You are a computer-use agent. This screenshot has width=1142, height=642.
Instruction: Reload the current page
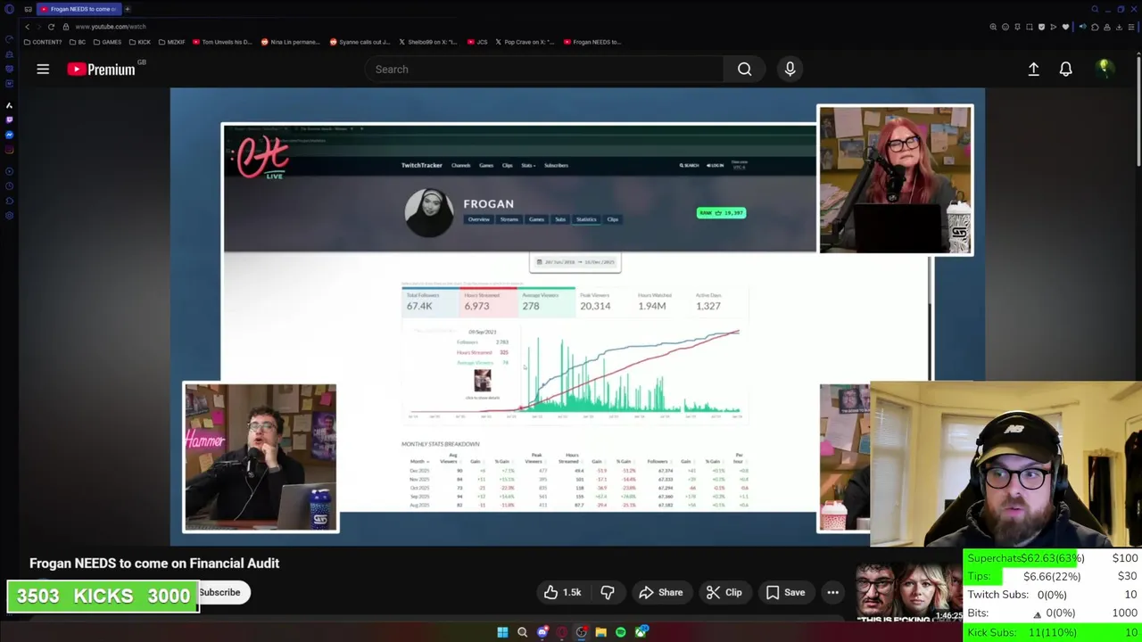(x=51, y=27)
